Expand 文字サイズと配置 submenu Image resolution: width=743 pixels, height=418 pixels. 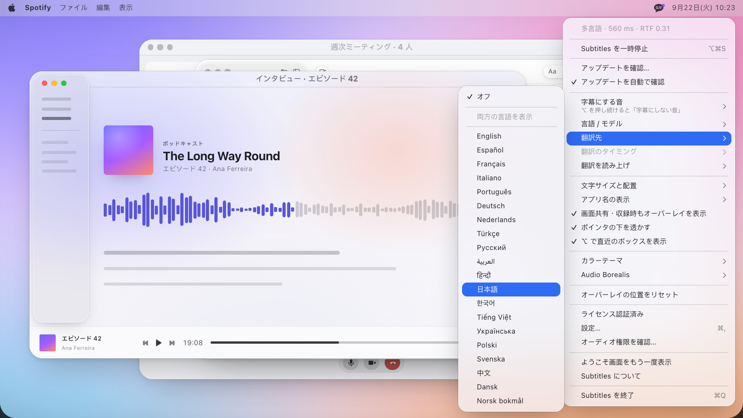tap(649, 186)
